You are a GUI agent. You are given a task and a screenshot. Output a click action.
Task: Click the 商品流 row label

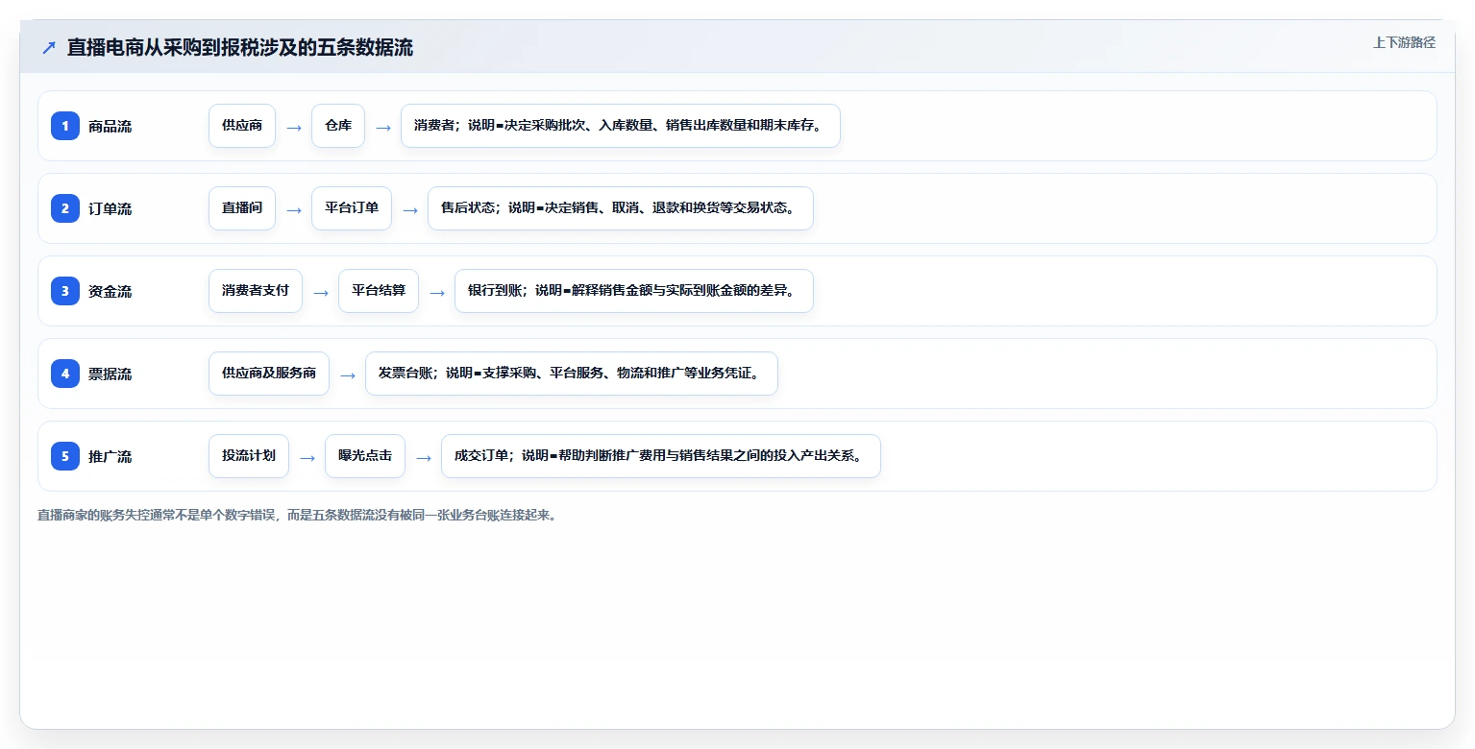[x=110, y=127]
